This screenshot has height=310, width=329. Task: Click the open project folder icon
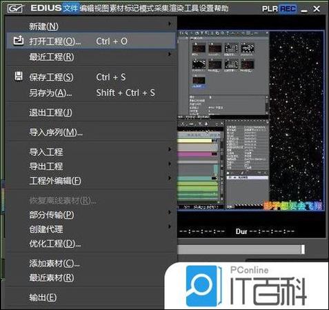coord(19,41)
